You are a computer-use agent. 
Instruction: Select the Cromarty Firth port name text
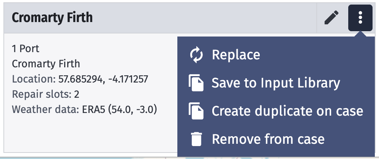[46, 64]
